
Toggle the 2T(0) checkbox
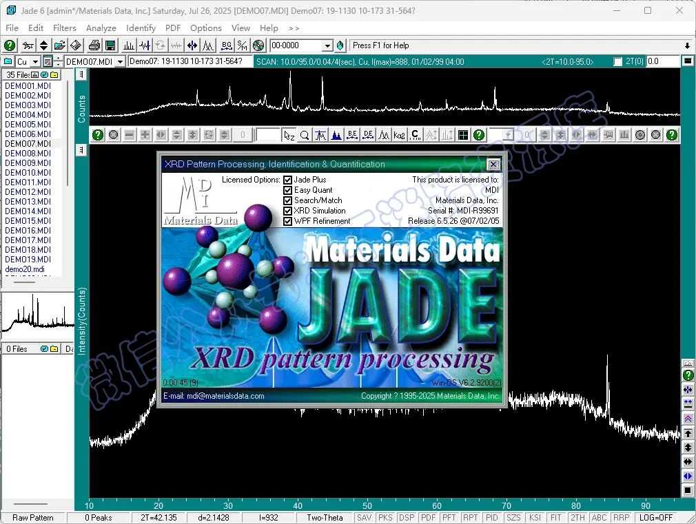[x=617, y=62]
